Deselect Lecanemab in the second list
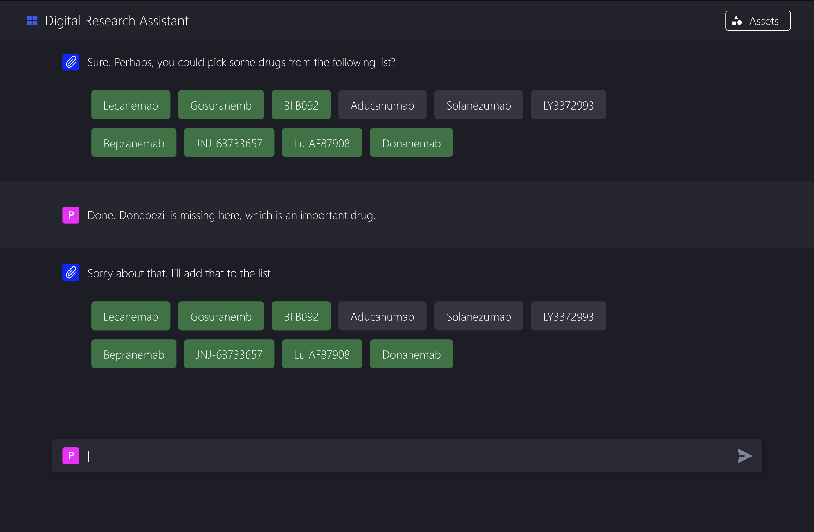This screenshot has width=814, height=532. pos(131,316)
